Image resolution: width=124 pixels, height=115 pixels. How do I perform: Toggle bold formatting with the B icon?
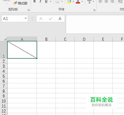(x=34, y=1)
